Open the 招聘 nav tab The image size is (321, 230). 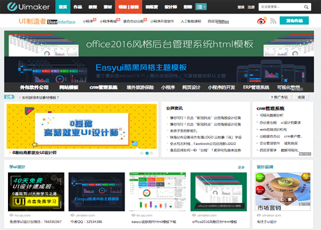[x=188, y=7]
